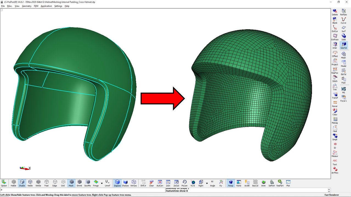Screen dimensions: 351x197
Task: Open the Heal geometry tool
Action: pos(335,129)
